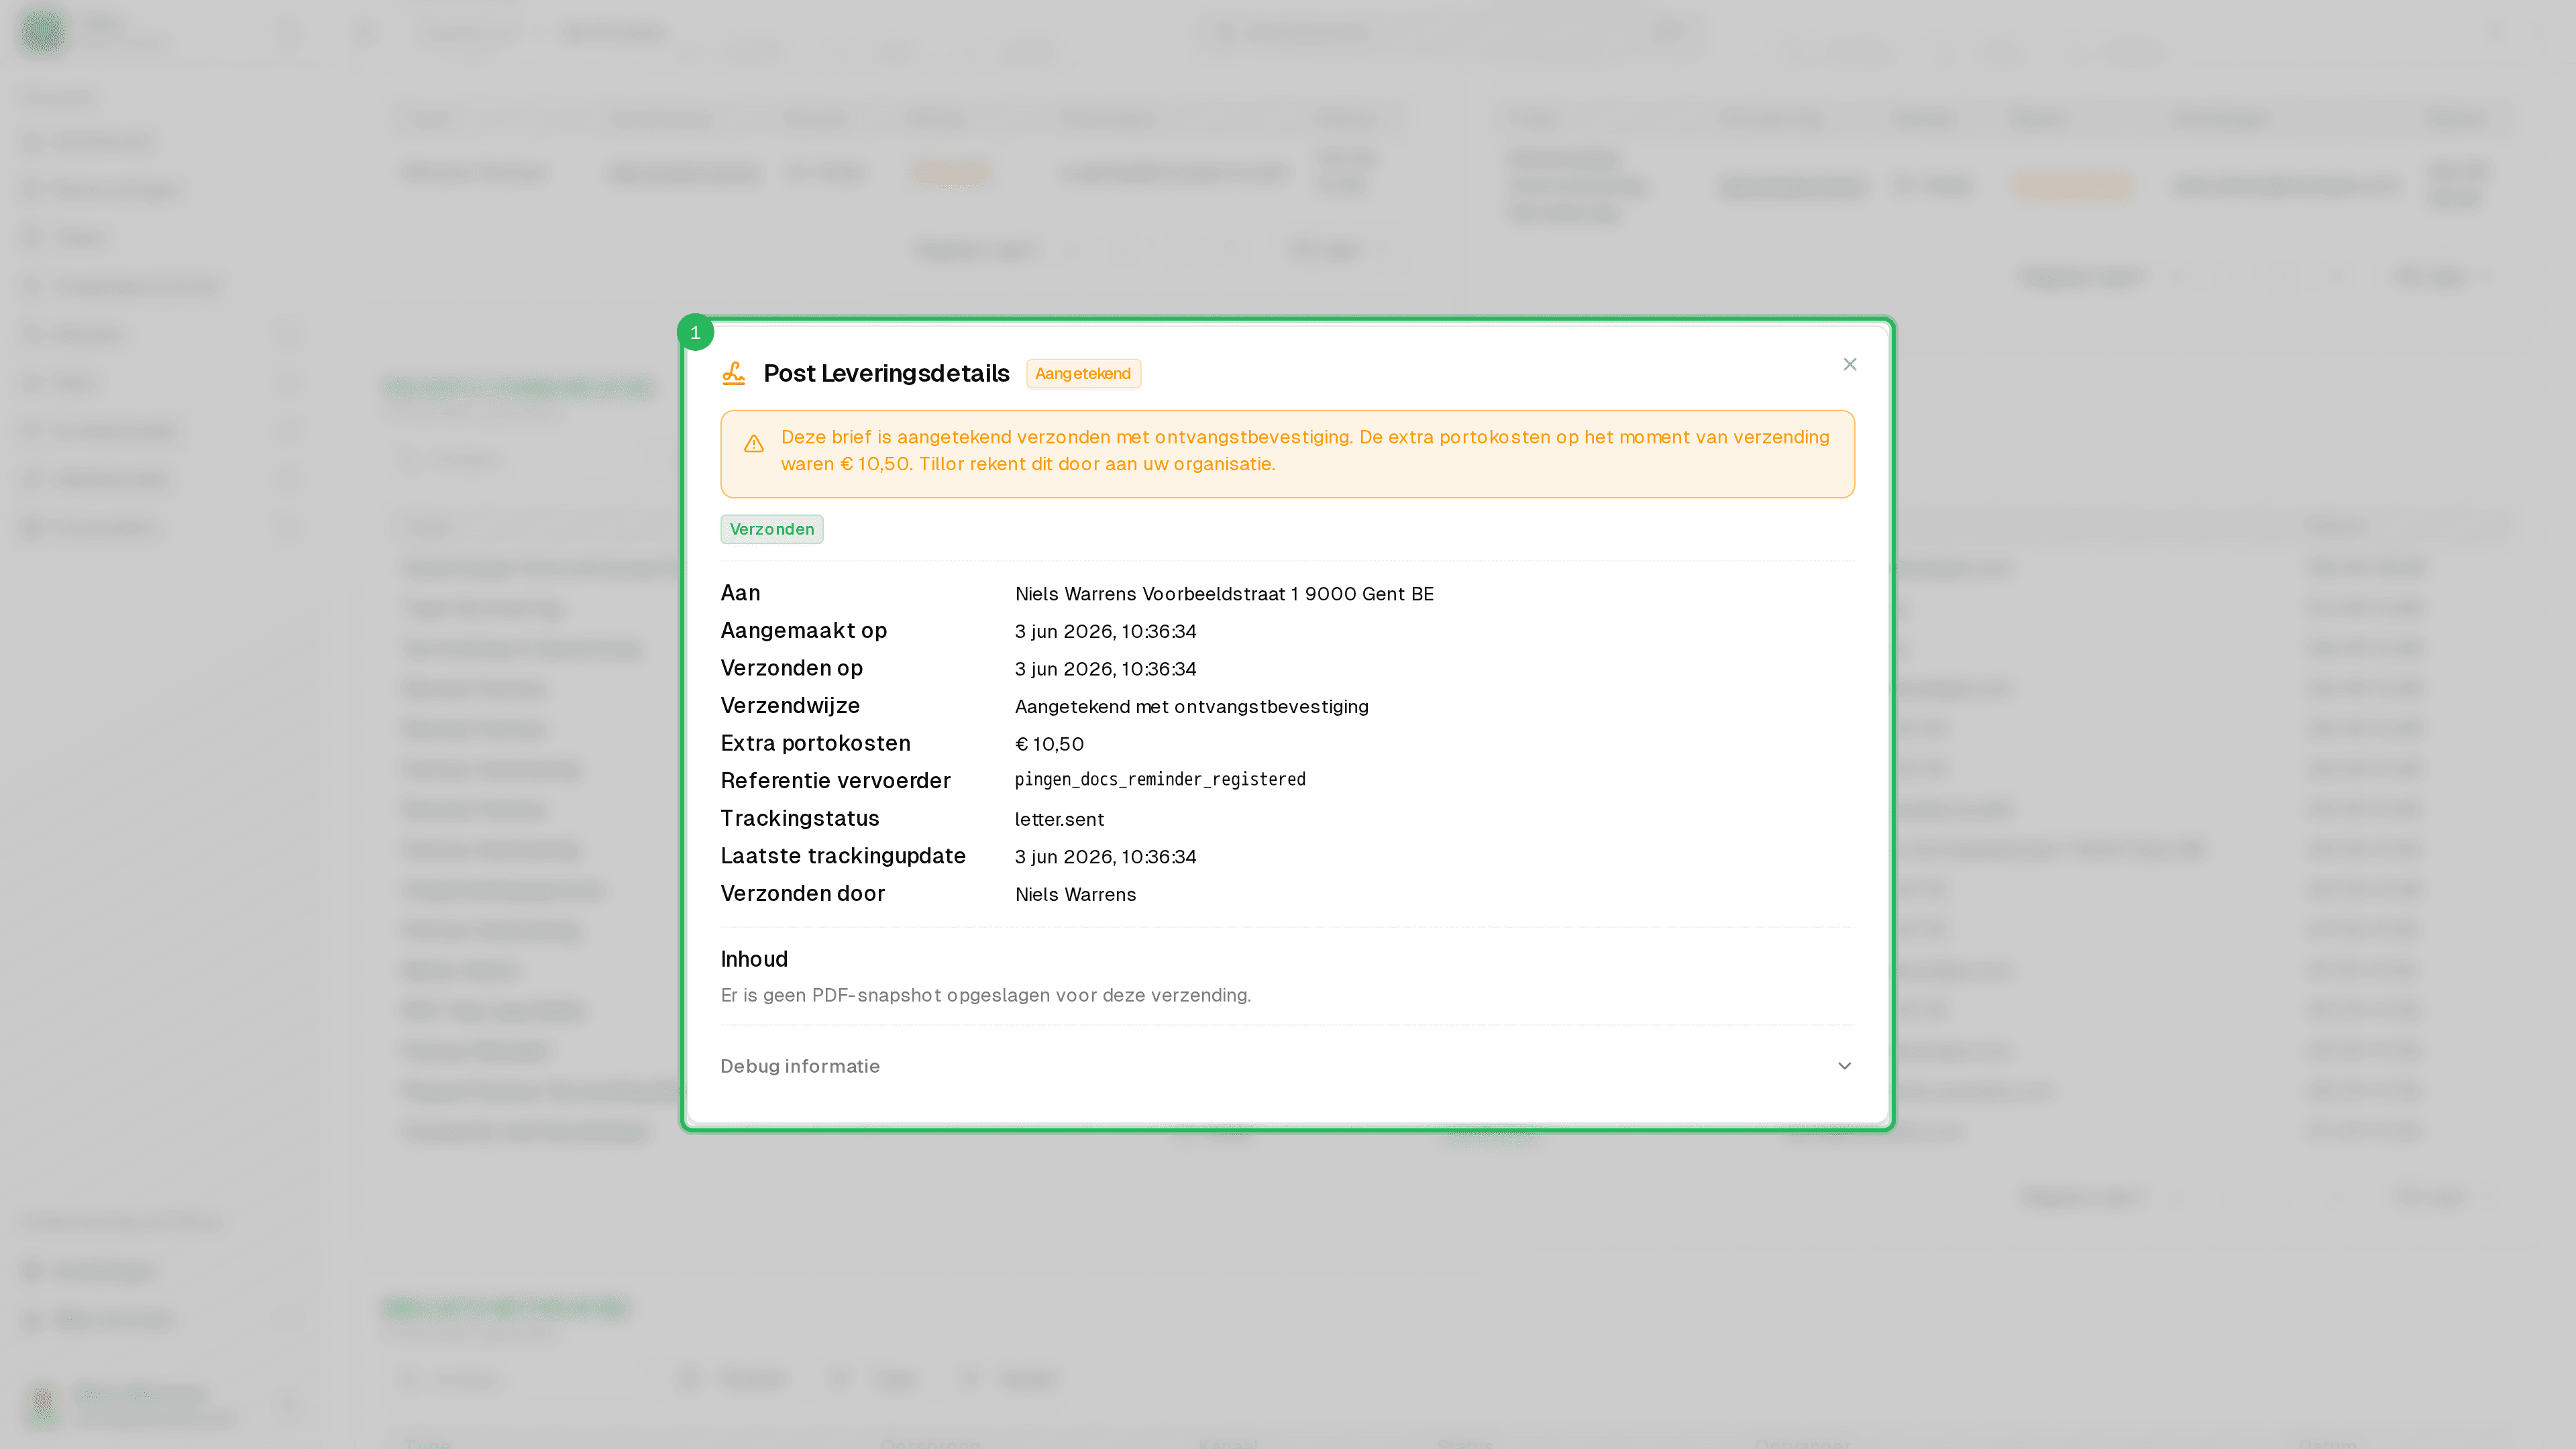Image resolution: width=2576 pixels, height=1449 pixels.
Task: Click the warning triangle icon in the notice
Action: [754, 444]
